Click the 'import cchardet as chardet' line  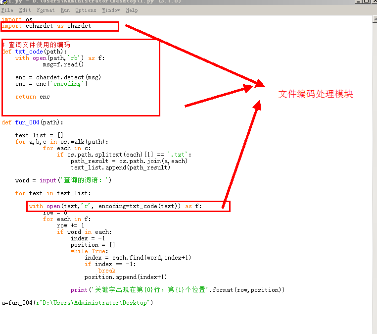[x=46, y=26]
